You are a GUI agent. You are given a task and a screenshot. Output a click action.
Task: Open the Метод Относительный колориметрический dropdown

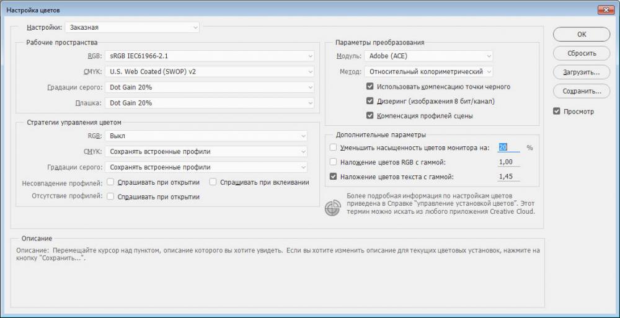pyautogui.click(x=428, y=71)
